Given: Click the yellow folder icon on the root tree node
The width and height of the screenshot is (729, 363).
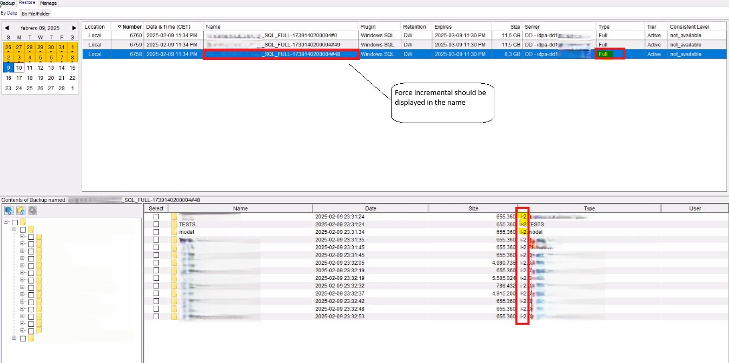Looking at the screenshot, I should (23, 222).
